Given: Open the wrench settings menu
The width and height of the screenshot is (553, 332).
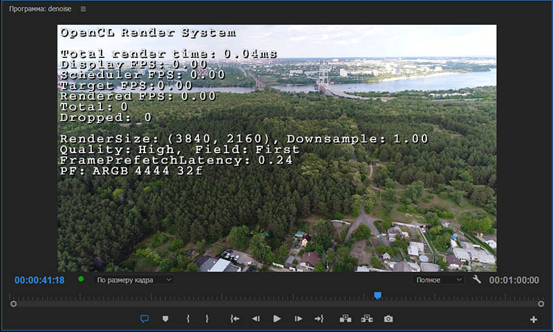Looking at the screenshot, I should pos(476,280).
